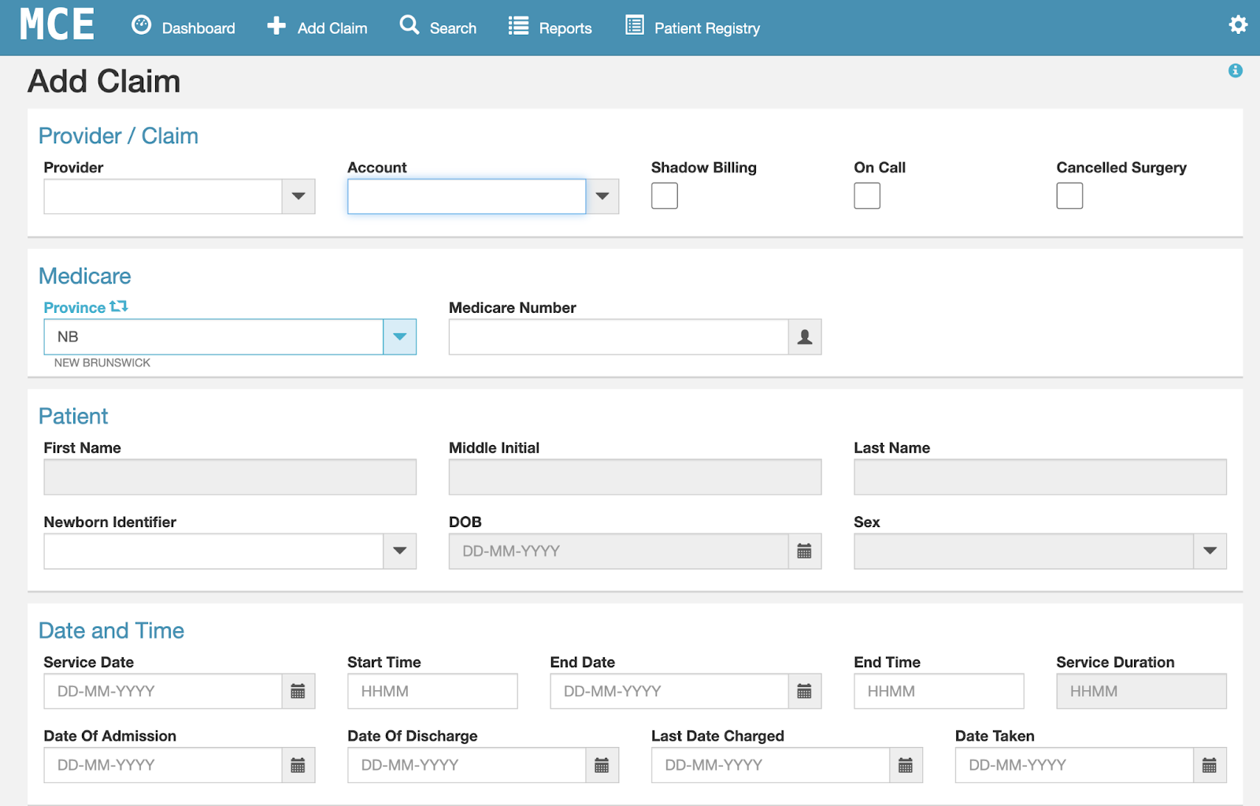Tick the On Call checkbox
This screenshot has width=1260, height=806.
[x=866, y=196]
